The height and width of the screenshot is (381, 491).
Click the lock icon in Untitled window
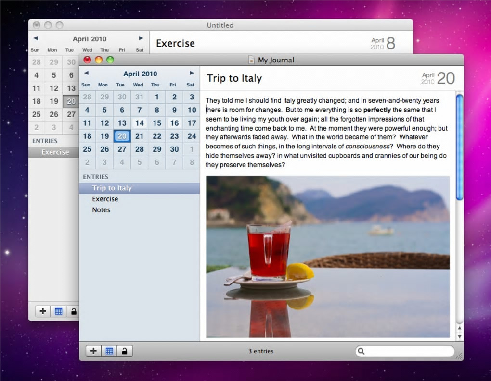[x=74, y=311]
